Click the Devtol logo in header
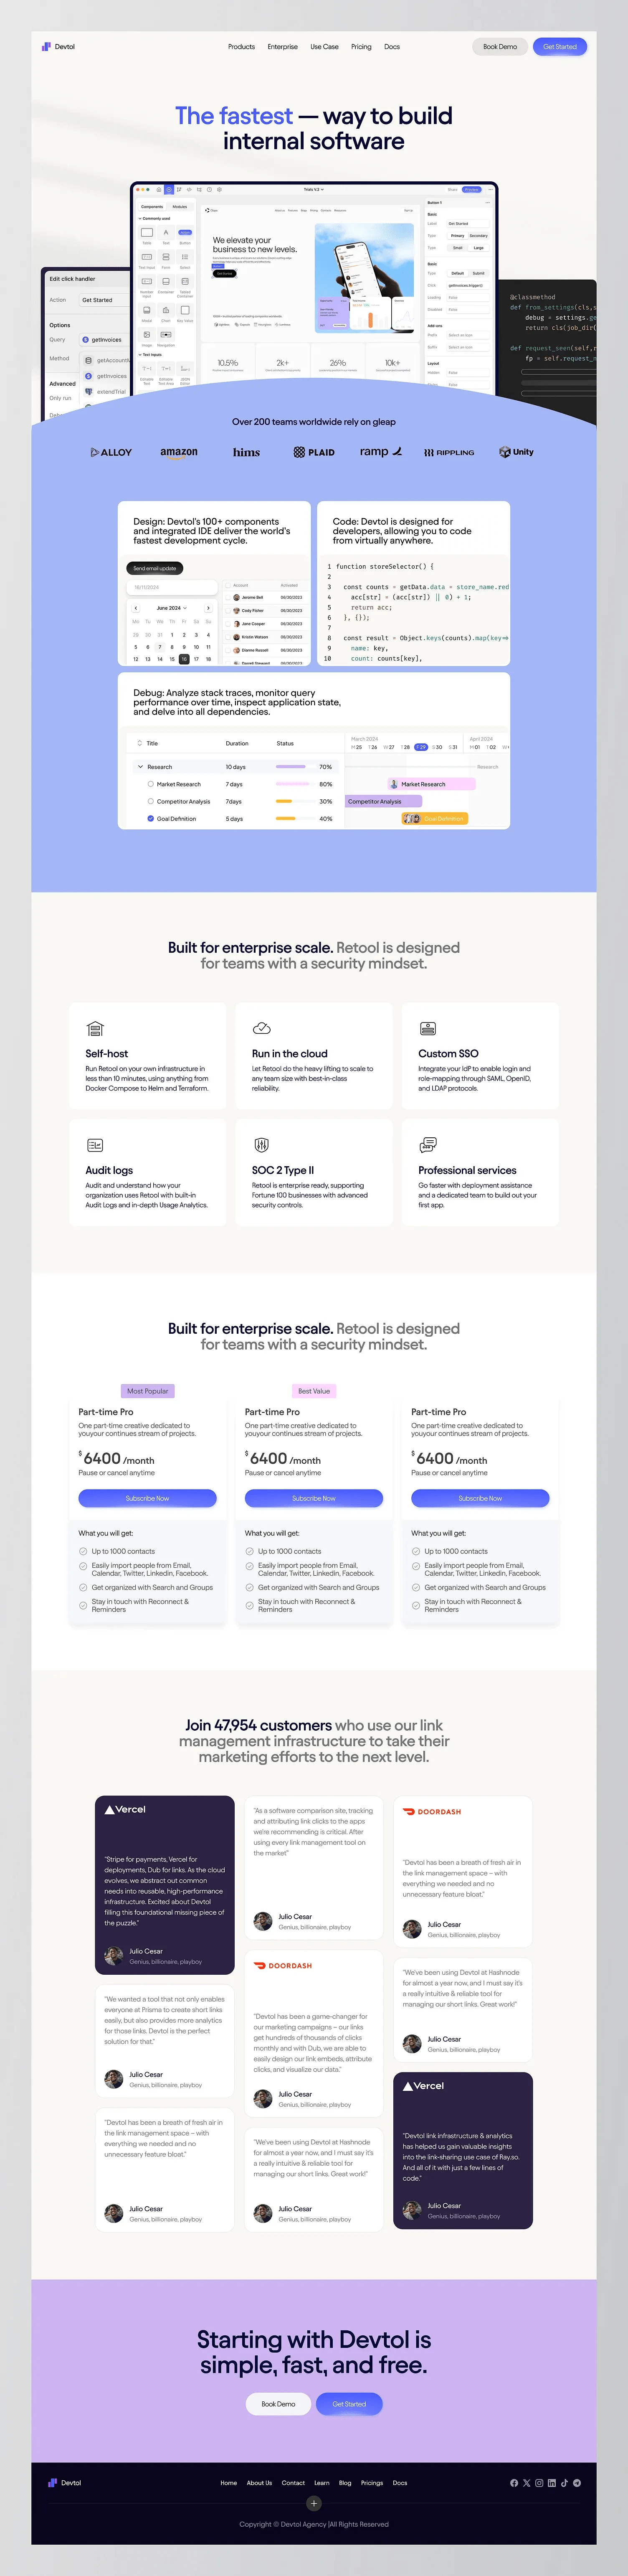The width and height of the screenshot is (628, 2576). [x=58, y=47]
